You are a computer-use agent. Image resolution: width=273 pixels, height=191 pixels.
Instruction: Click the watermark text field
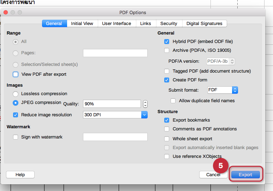coord(115,137)
